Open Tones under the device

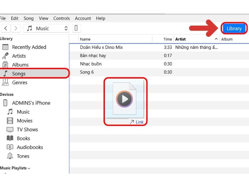23,156
